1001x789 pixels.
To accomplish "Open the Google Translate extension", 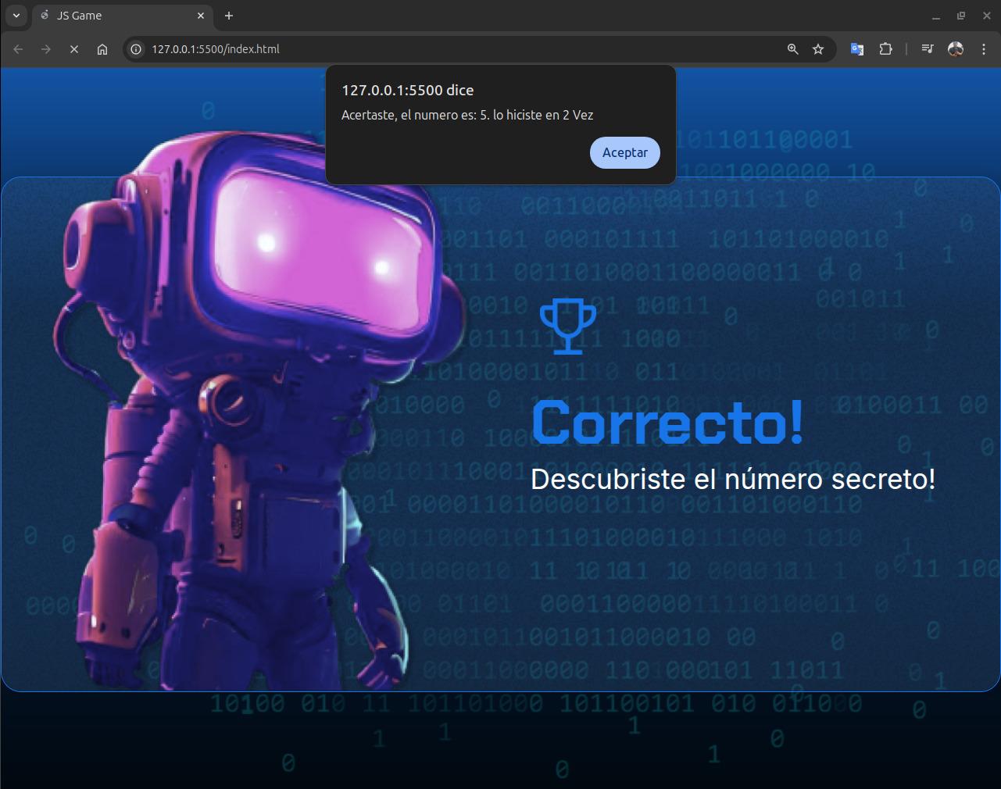I will pos(857,49).
